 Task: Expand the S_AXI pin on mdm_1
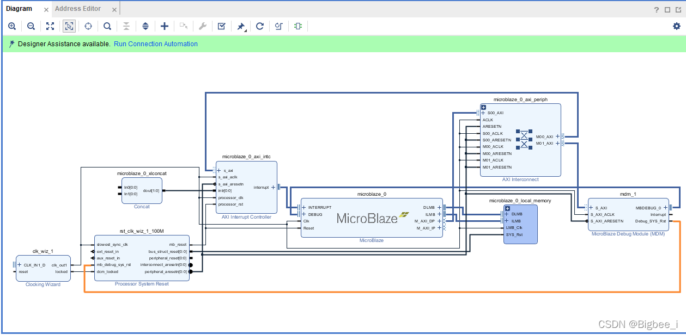(591, 207)
